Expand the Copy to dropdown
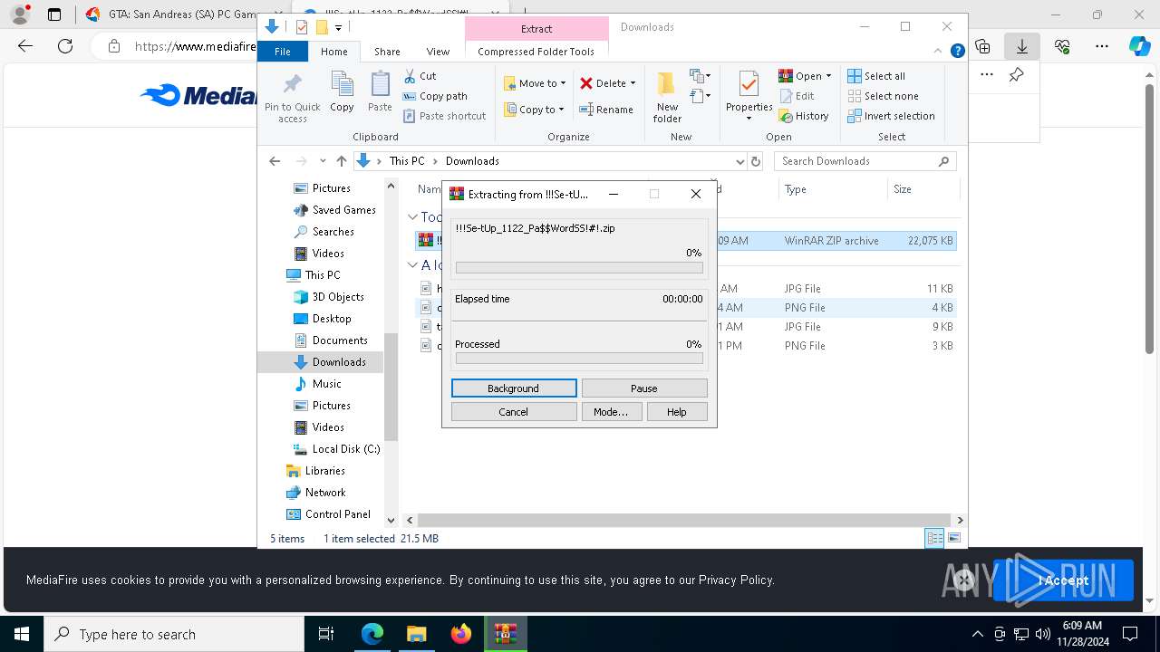Image resolution: width=1160 pixels, height=652 pixels. coord(561,110)
